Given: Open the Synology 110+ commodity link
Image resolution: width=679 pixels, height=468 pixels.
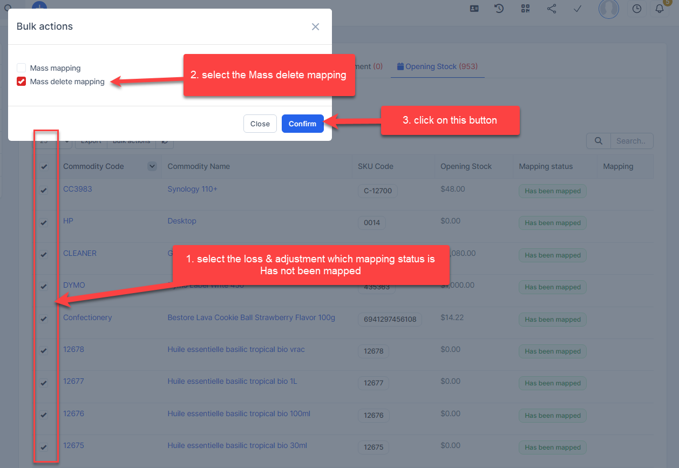Looking at the screenshot, I should coord(192,189).
